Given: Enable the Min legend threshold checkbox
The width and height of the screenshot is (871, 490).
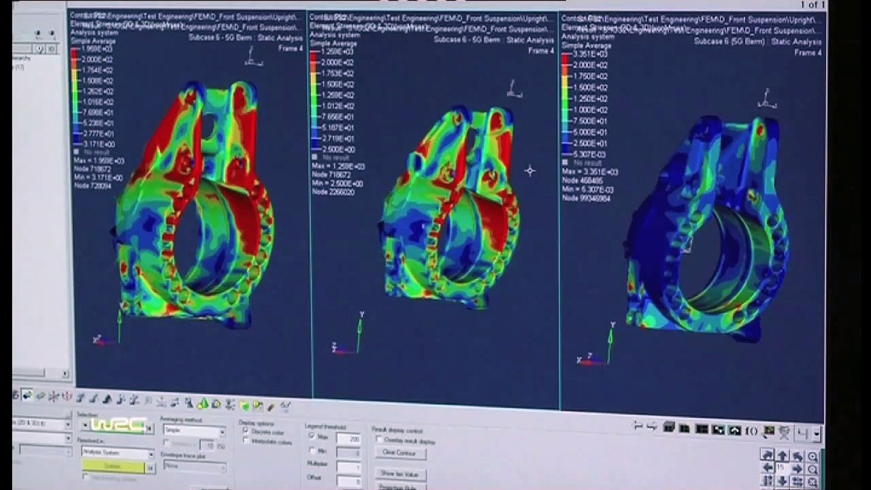Looking at the screenshot, I should tap(311, 450).
